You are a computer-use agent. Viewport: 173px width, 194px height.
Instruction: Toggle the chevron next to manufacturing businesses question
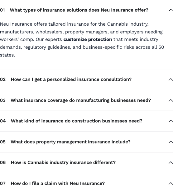point(171,100)
